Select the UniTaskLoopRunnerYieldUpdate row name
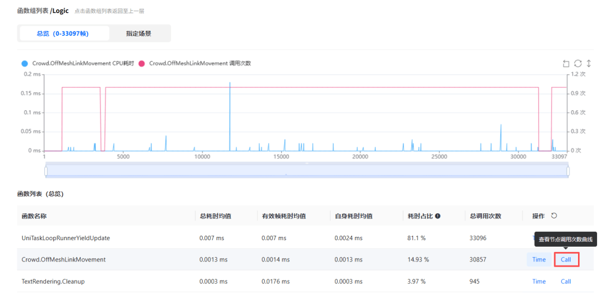Viewport: 606px width, 299px height. [x=66, y=238]
